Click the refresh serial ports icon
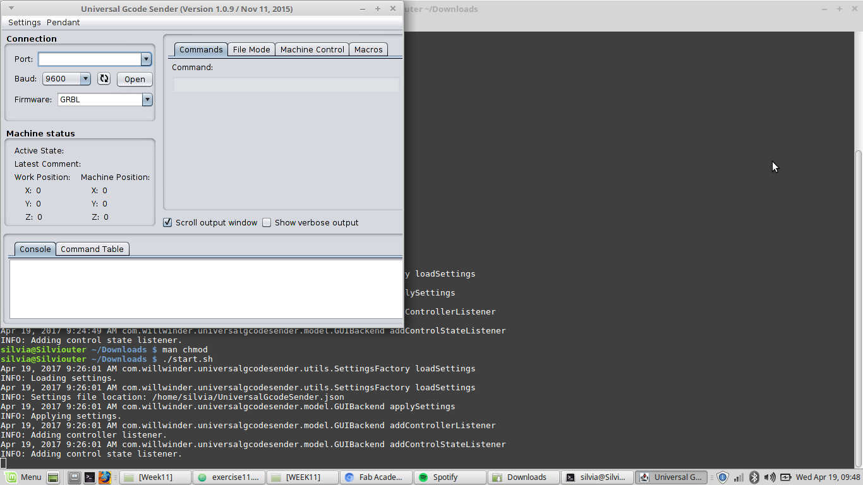Viewport: 863px width, 485px height. (x=104, y=79)
